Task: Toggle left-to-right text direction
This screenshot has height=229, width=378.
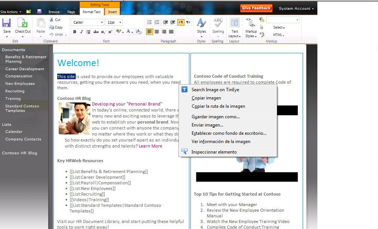Action: (181, 23)
